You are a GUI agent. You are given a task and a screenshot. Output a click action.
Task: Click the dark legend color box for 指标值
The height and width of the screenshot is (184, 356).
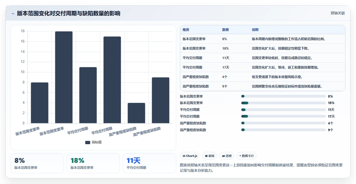pos(88,143)
